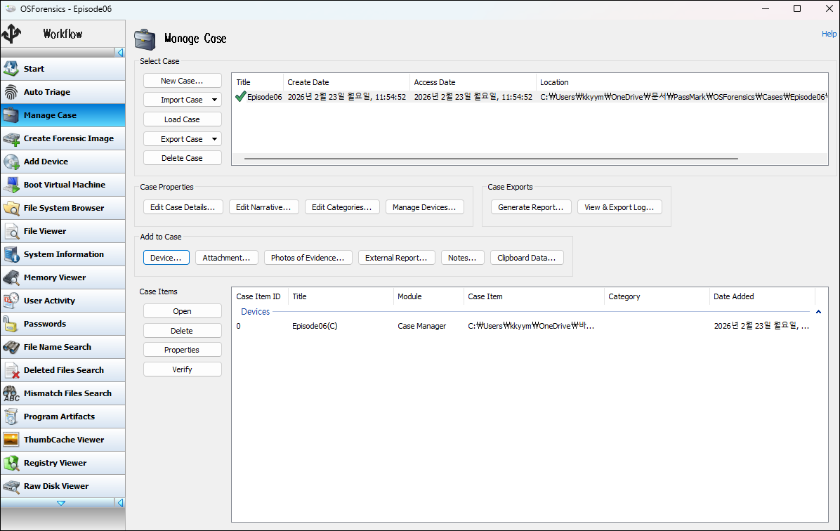The height and width of the screenshot is (531, 840).
Task: Click the System Information icon
Action: point(11,254)
